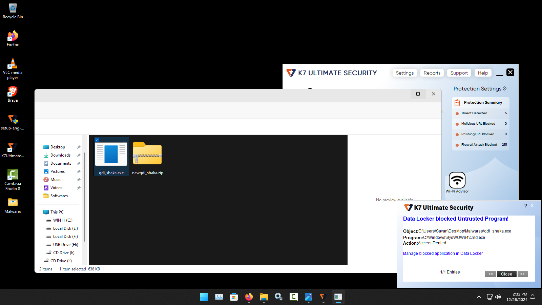Select the VLC media player desktop icon

(x=13, y=69)
